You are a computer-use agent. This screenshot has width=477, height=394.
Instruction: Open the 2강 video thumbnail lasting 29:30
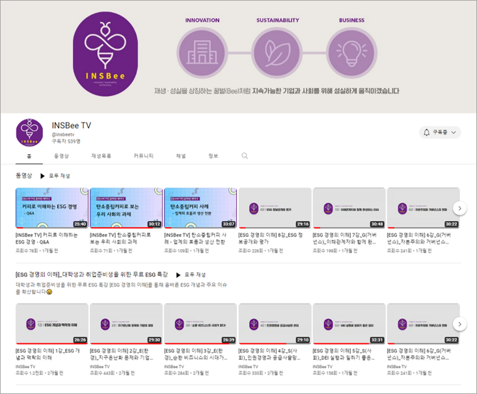coord(126,324)
